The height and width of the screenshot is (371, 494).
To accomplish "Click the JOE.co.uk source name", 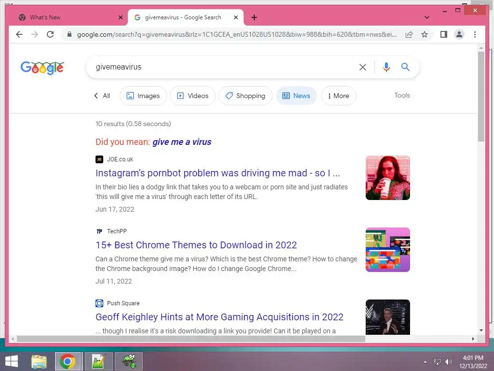I will tap(120, 159).
